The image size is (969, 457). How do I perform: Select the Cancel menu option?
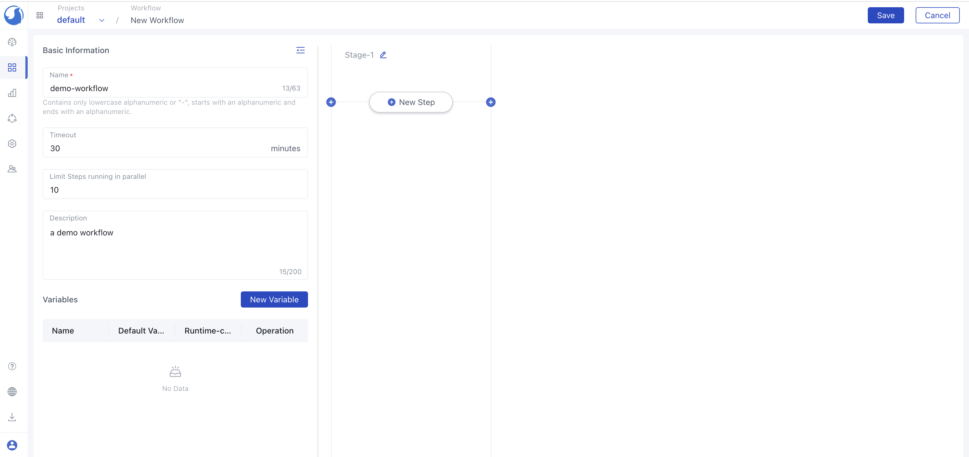(x=937, y=15)
